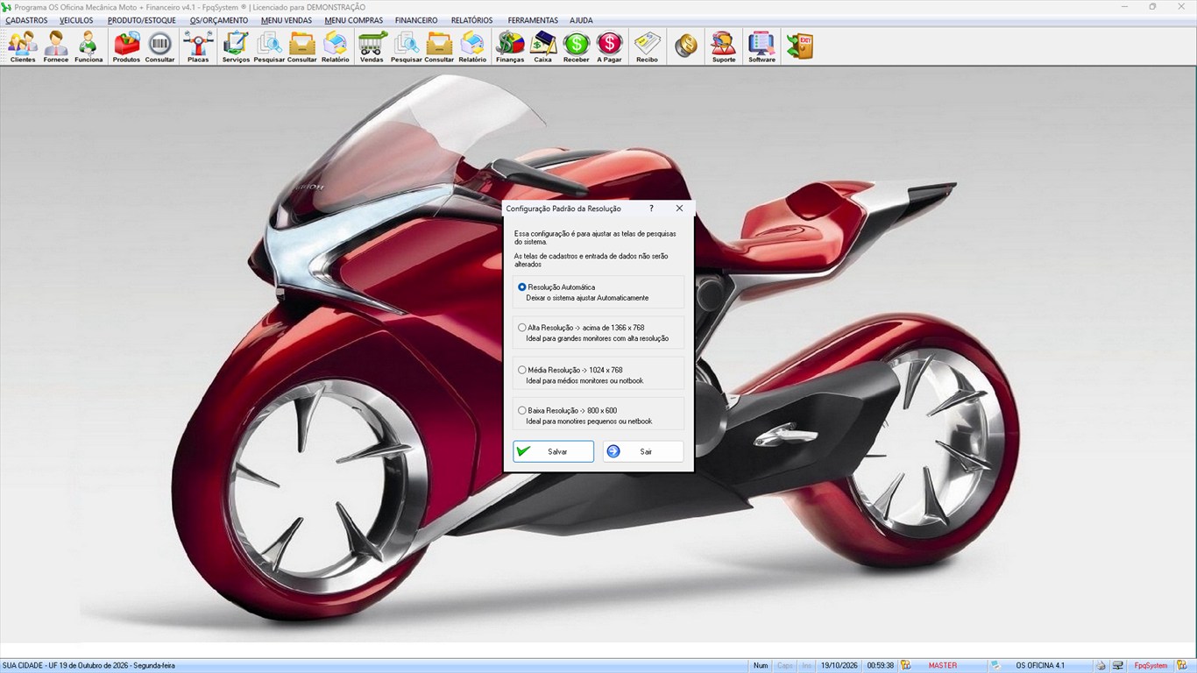Viewport: 1197px width, 673px height.
Task: Click the barcode Consultar icon
Action: click(159, 46)
